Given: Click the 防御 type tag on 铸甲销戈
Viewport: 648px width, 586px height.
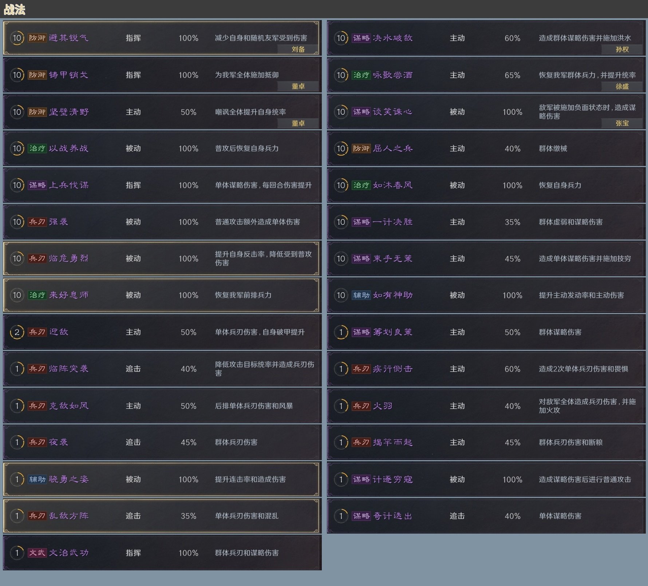Looking at the screenshot, I should (37, 75).
